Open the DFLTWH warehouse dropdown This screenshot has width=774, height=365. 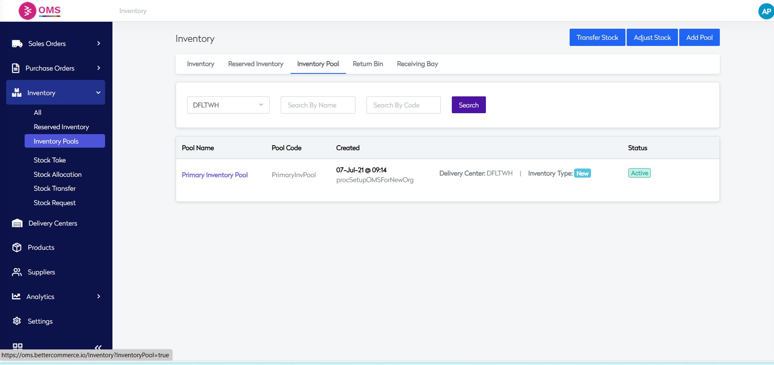(228, 105)
